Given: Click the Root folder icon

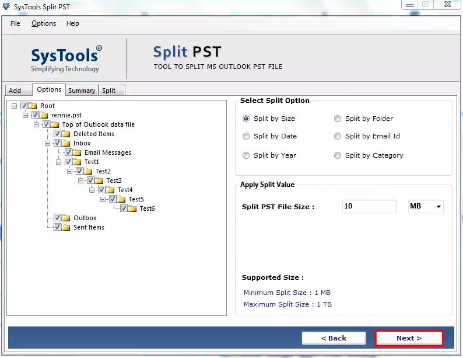Looking at the screenshot, I should pos(33,106).
